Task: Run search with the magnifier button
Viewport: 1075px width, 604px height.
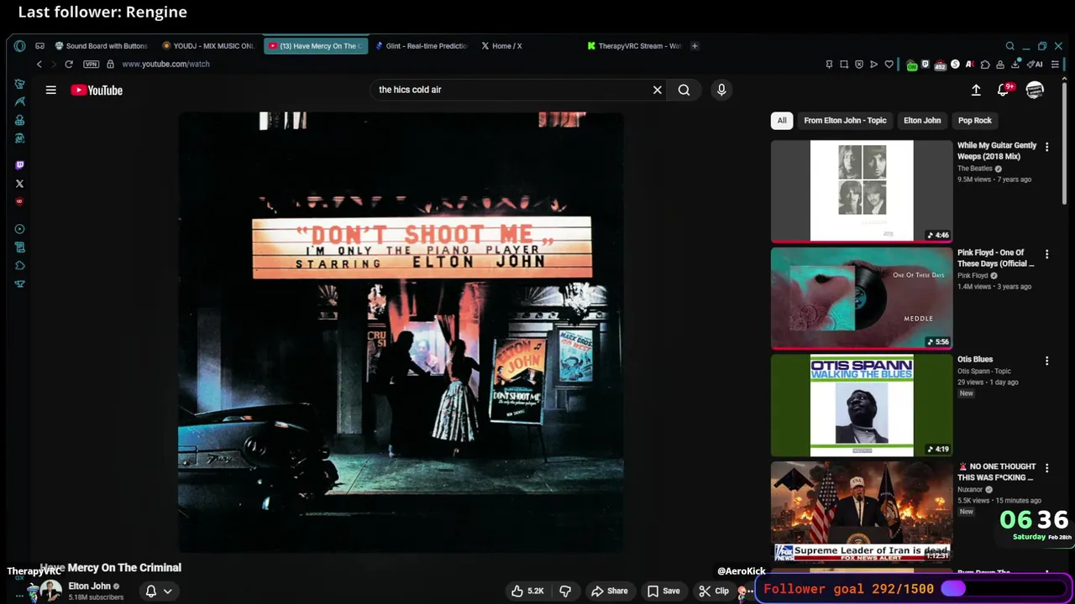Action: 684,90
